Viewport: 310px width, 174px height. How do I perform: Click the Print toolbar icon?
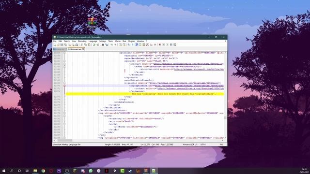pyautogui.click(x=77, y=45)
